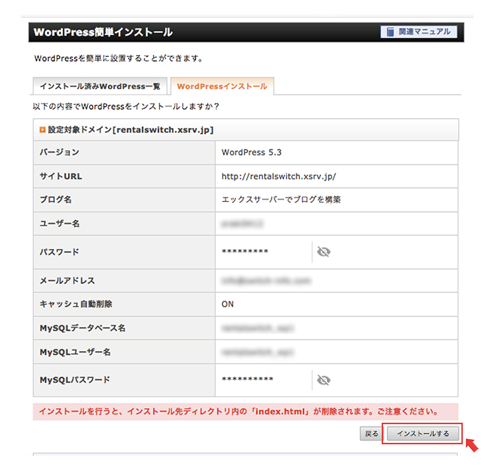Click the orange icon beside 設定対象ドメイン
The height and width of the screenshot is (474, 494).
(43, 130)
